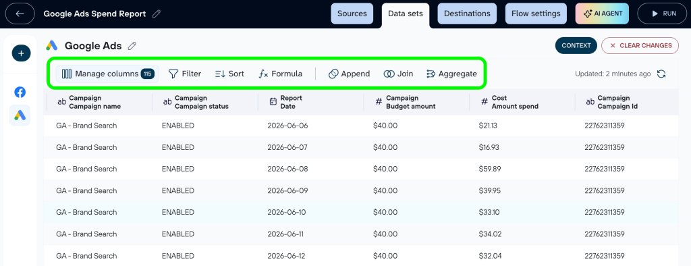Click the spend value $33.10
The height and width of the screenshot is (266, 691).
coord(489,212)
